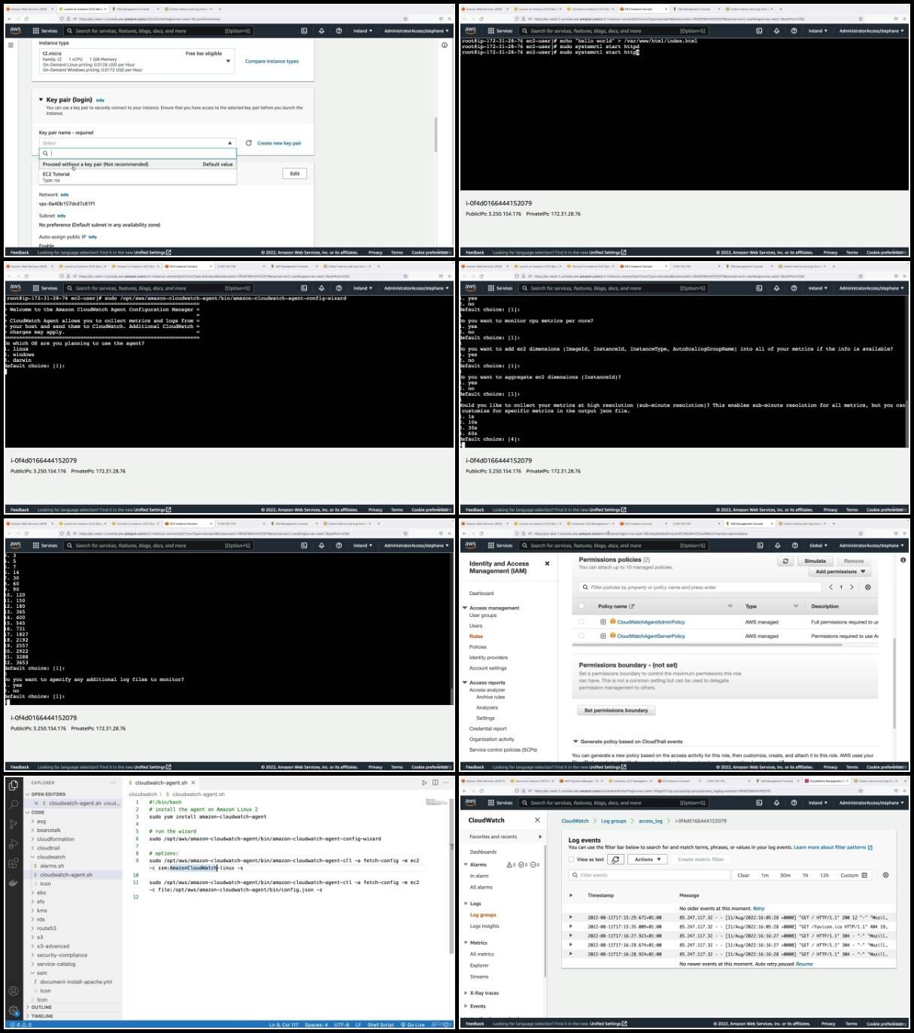Open Actions dropdown in CloudWatch Log events
This screenshot has height=1033, width=914.
pyautogui.click(x=648, y=859)
